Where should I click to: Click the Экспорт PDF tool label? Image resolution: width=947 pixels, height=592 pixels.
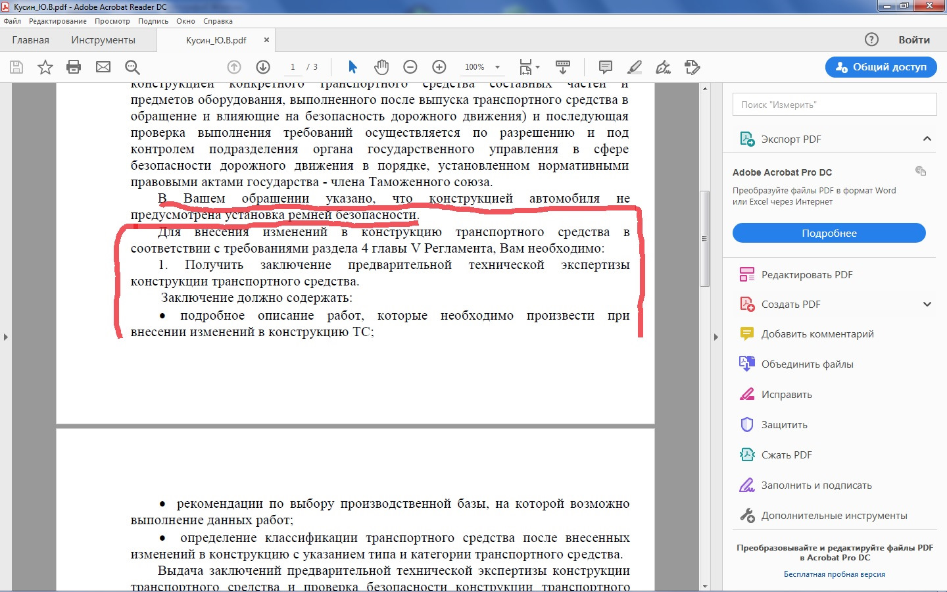[x=791, y=139]
